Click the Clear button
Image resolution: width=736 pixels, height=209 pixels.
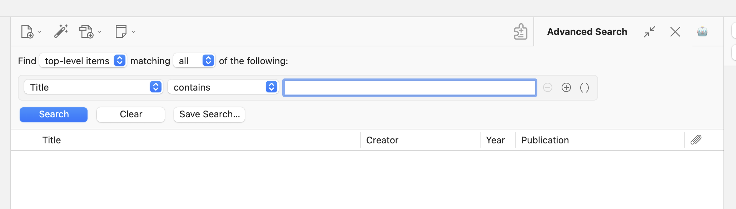[131, 114]
